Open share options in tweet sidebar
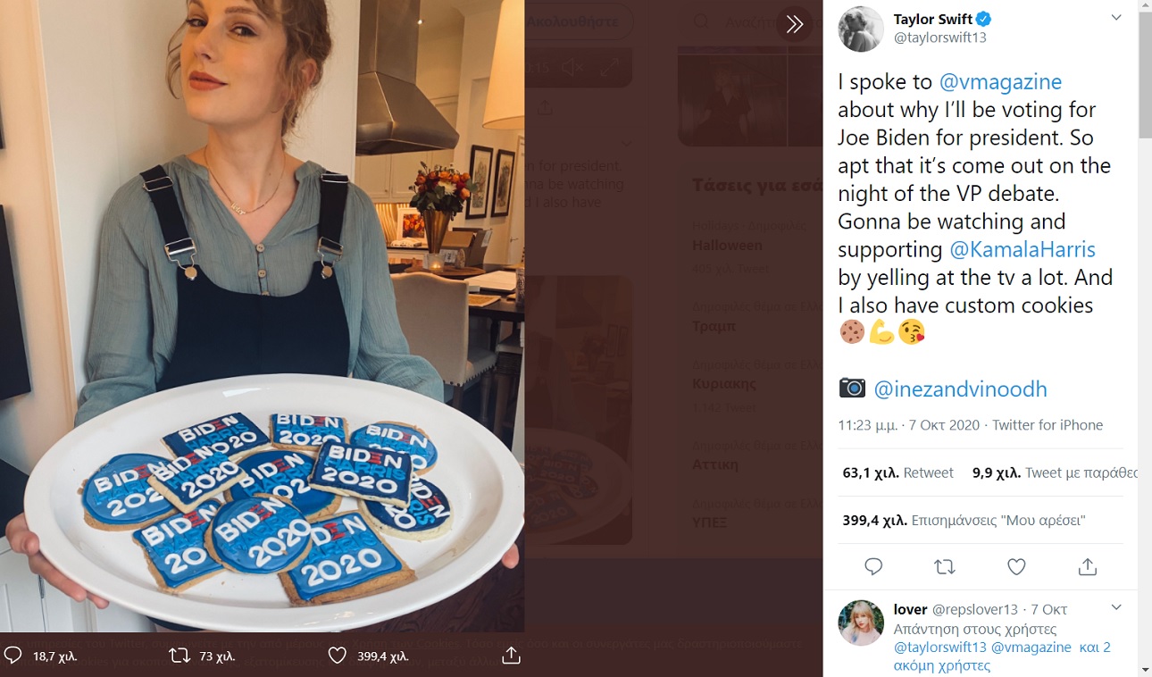The width and height of the screenshot is (1152, 677). pos(1087,566)
